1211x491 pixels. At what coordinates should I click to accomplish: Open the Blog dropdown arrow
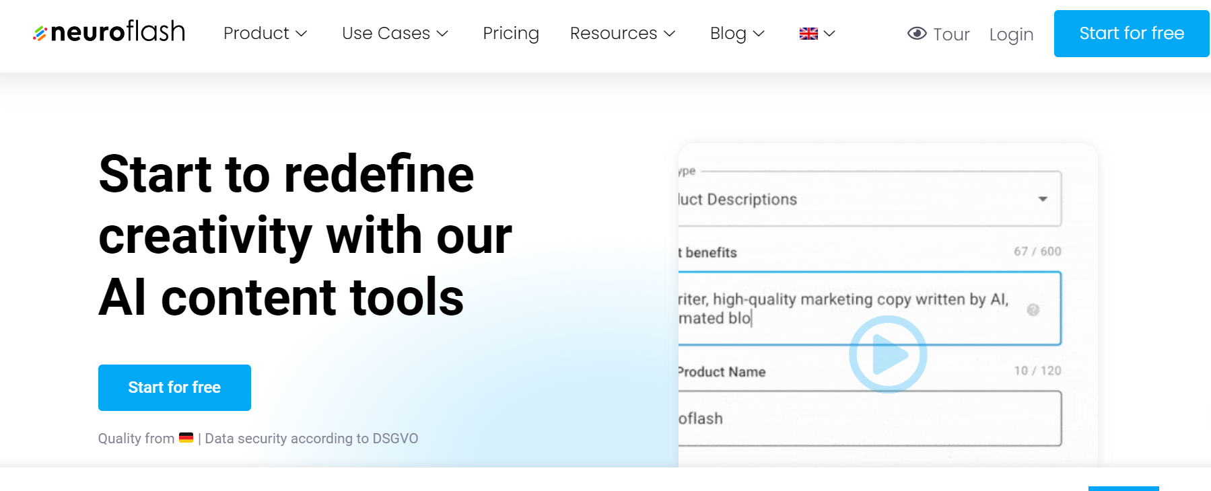click(759, 34)
